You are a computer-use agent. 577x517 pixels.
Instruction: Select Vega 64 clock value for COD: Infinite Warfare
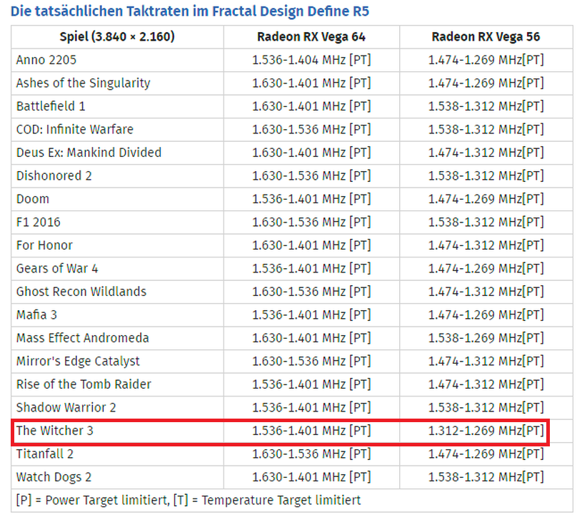coord(311,129)
